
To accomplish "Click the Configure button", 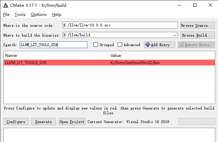I will (x=16, y=122).
